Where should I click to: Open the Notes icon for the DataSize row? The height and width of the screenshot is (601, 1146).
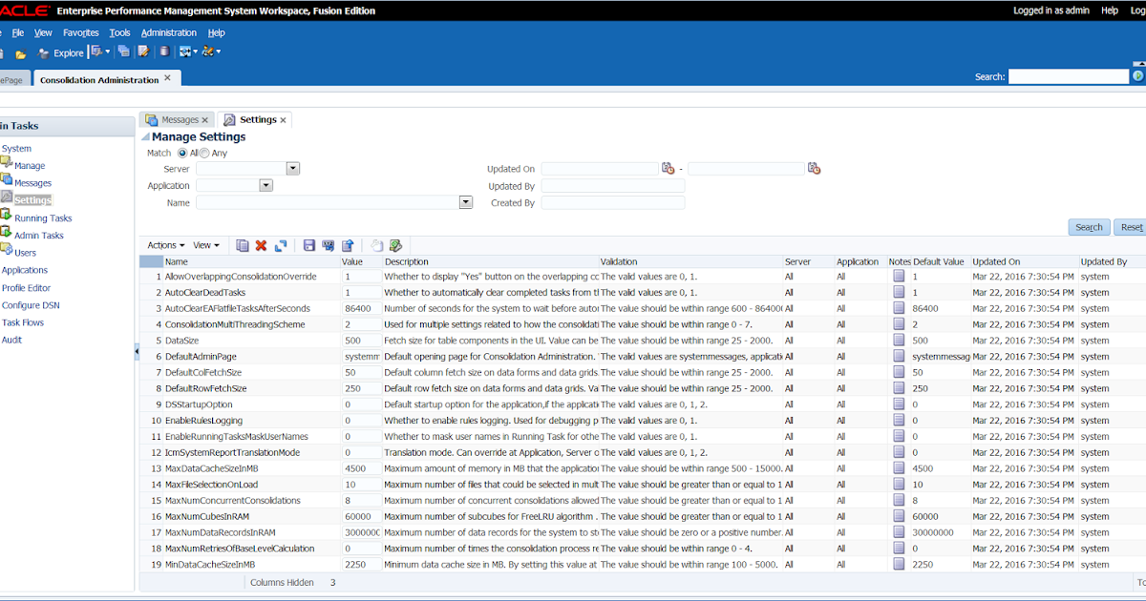click(898, 341)
